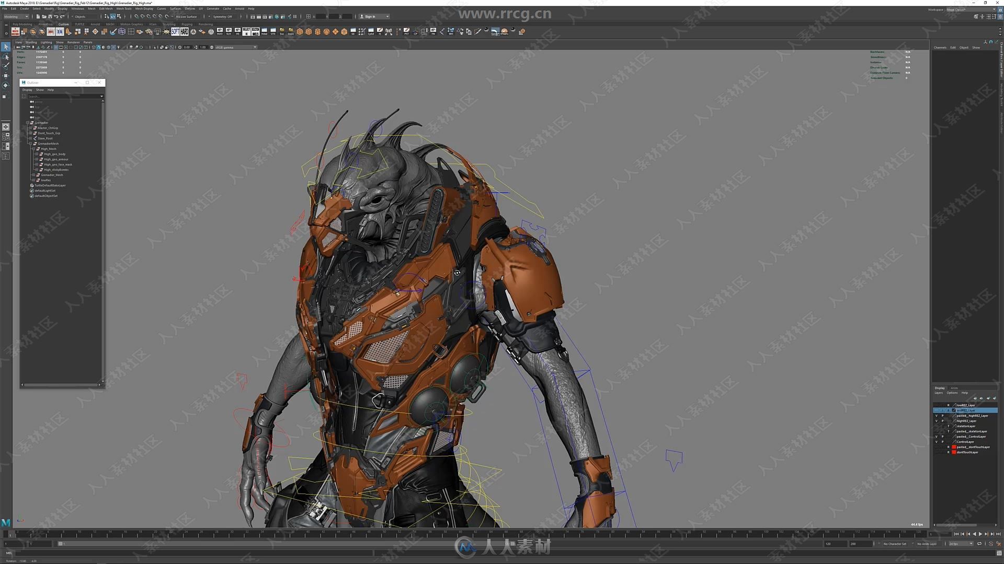Open the Modeling menu set dropdown
The width and height of the screenshot is (1004, 564).
[x=16, y=17]
